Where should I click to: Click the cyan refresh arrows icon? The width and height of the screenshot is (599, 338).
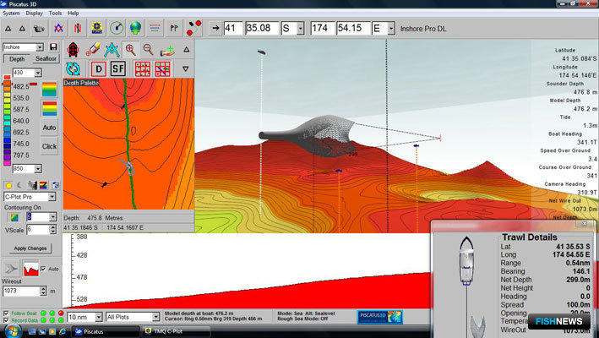73,69
